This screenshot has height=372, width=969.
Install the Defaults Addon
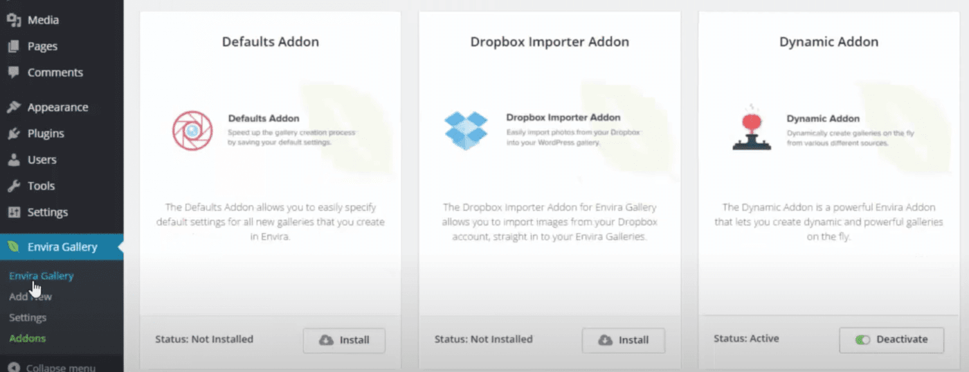click(x=344, y=340)
